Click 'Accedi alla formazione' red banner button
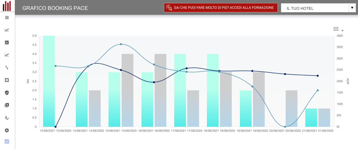Viewport: 358px width, 149px height. (220, 8)
